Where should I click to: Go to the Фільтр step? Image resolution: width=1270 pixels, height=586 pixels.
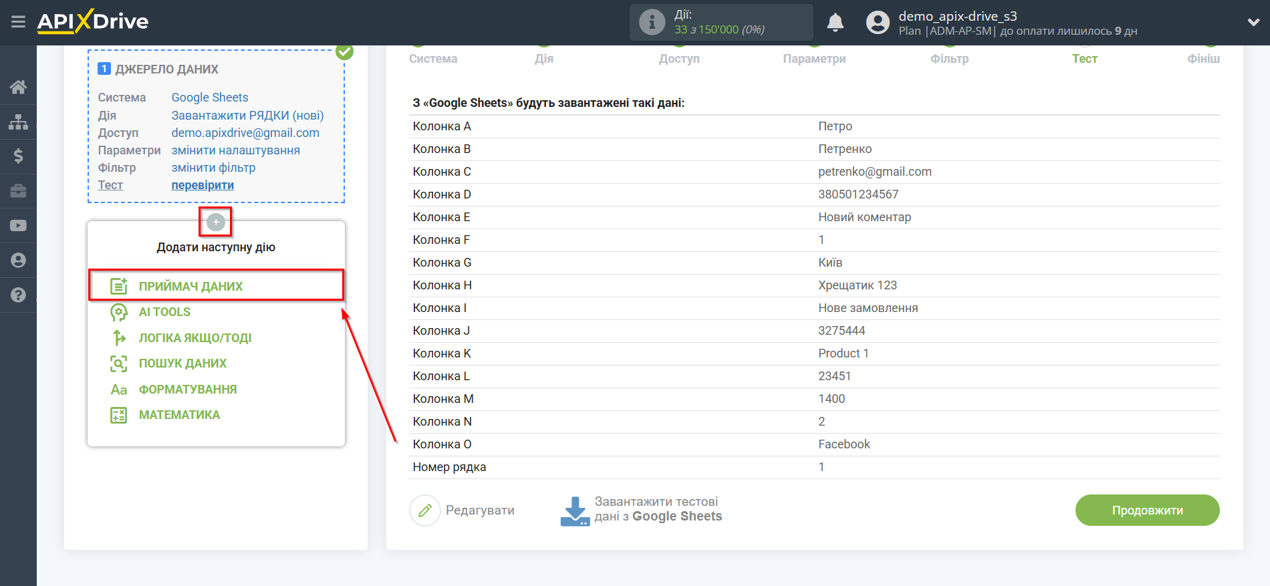tap(949, 59)
